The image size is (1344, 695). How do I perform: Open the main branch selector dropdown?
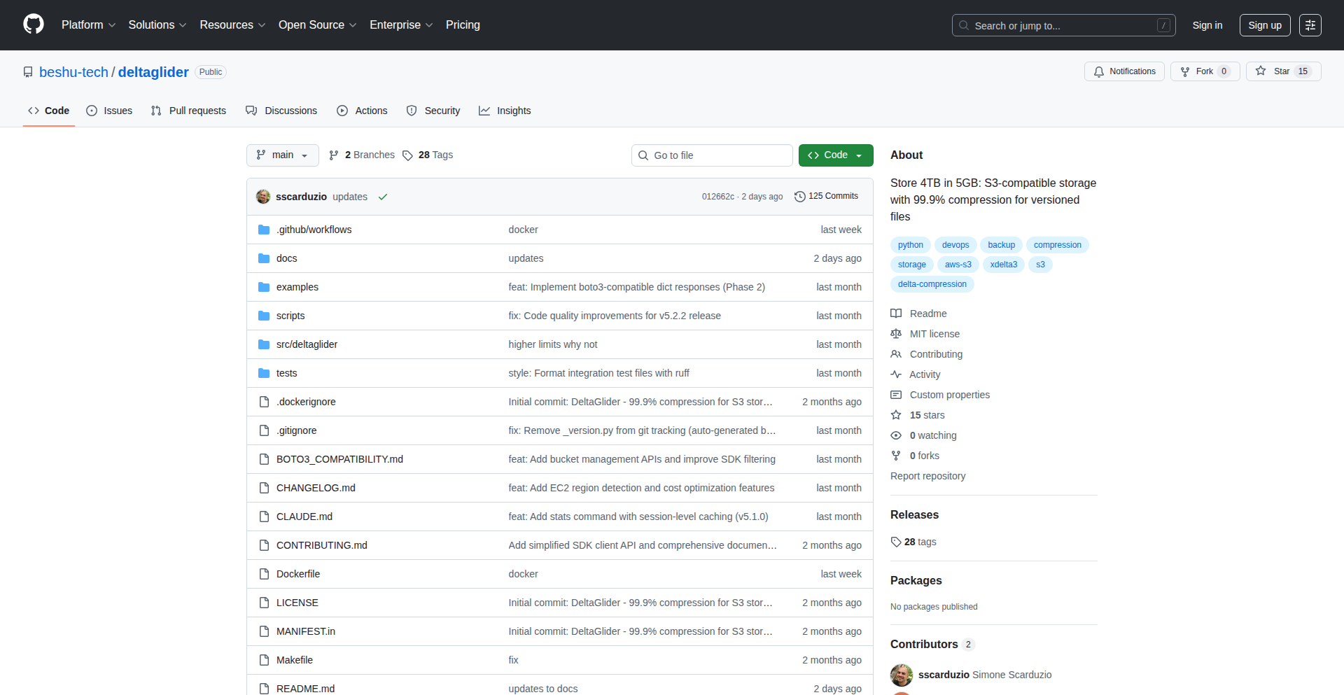coord(283,155)
